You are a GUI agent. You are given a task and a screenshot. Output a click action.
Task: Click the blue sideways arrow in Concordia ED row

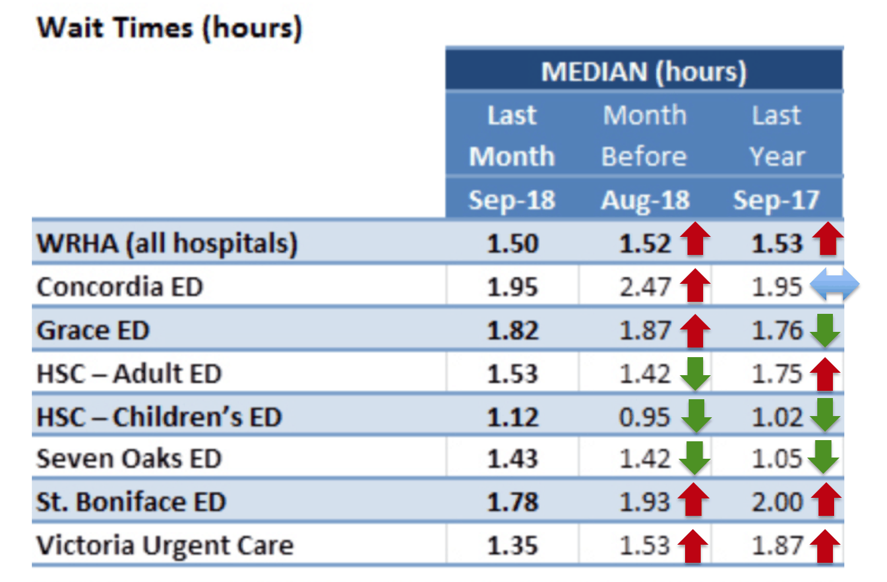(834, 285)
